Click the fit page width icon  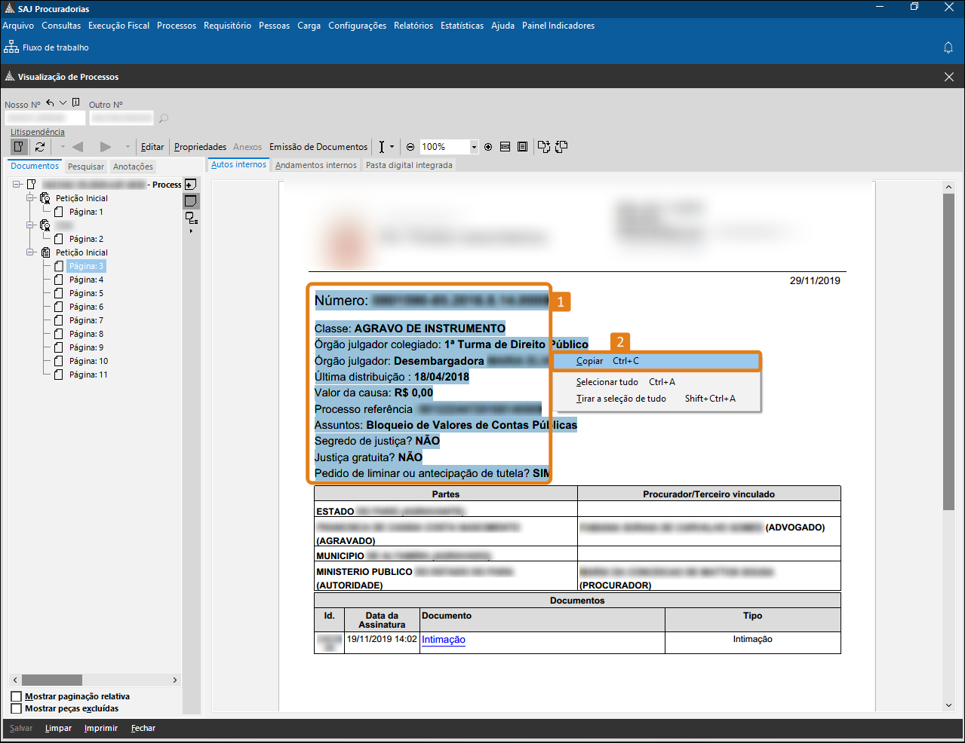(506, 147)
